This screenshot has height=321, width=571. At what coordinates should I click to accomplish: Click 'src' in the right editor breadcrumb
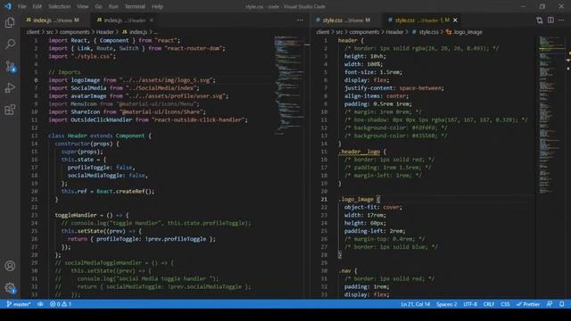pyautogui.click(x=339, y=32)
